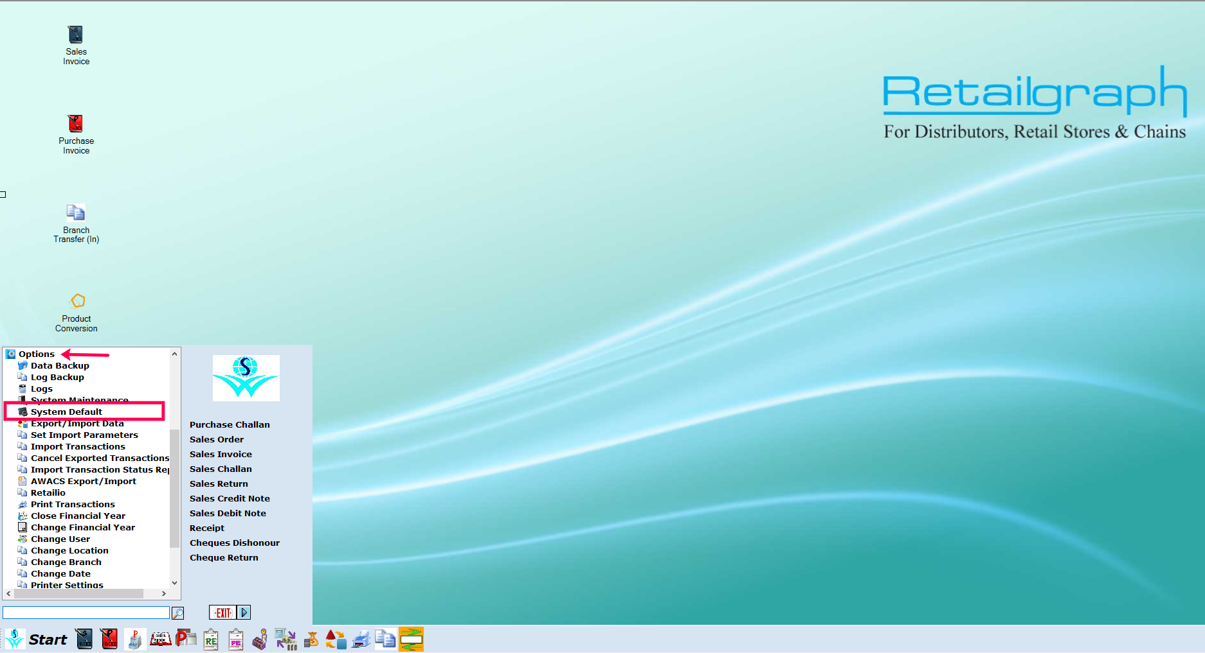Image resolution: width=1205 pixels, height=653 pixels.
Task: Select Cancel Exported Transactions entry
Action: coord(100,458)
